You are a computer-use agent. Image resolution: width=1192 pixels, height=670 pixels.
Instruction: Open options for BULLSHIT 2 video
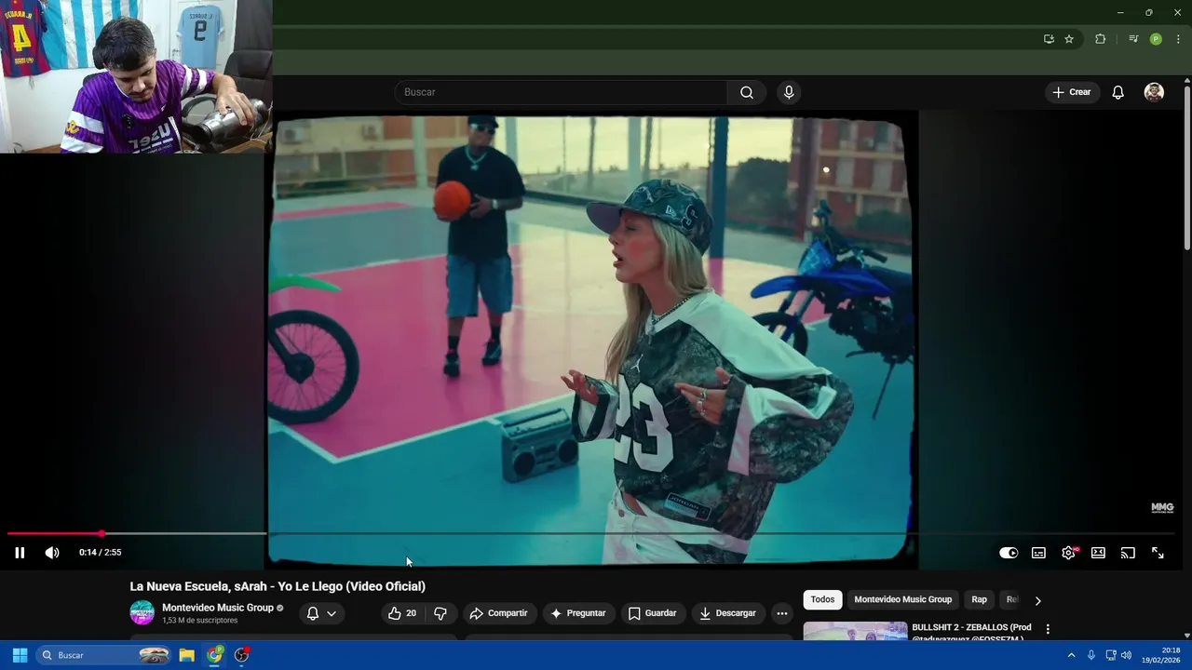[1048, 629]
